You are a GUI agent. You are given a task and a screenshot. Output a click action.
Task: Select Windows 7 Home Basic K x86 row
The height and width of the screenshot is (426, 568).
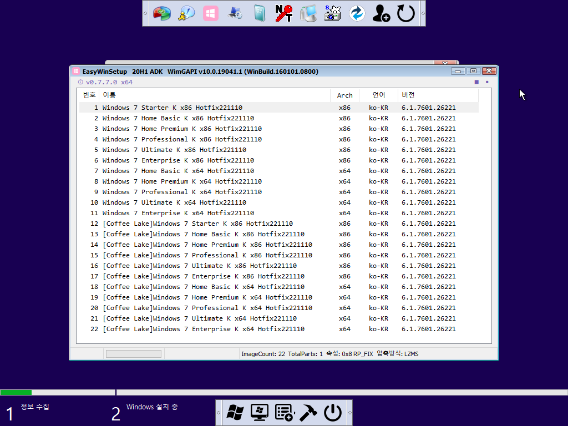point(279,118)
